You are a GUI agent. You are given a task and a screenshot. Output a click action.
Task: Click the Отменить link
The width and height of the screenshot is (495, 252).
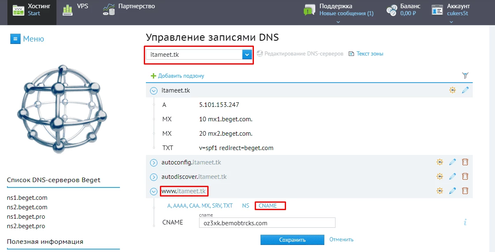coord(341,239)
